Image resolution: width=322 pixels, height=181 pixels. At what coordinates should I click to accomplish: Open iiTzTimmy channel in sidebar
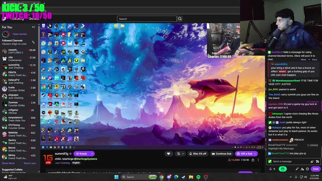tap(19, 126)
